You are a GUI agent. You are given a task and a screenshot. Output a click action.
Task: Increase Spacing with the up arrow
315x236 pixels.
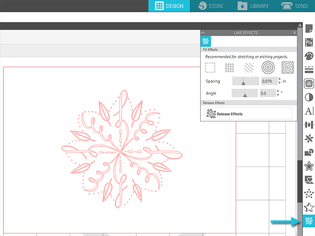pos(280,79)
